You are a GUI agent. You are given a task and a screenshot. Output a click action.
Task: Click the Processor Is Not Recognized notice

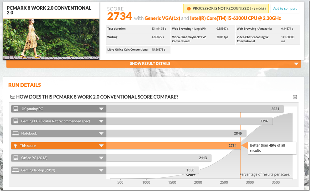(226, 9)
